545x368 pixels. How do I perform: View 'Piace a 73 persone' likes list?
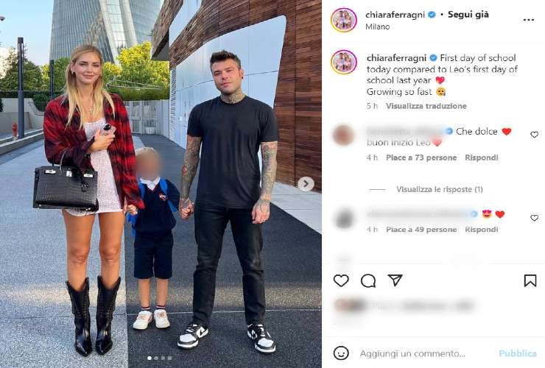click(421, 158)
